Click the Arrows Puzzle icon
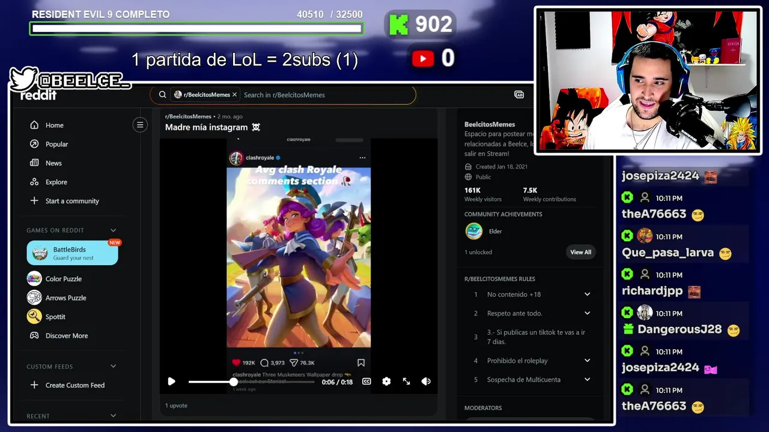 click(x=34, y=298)
